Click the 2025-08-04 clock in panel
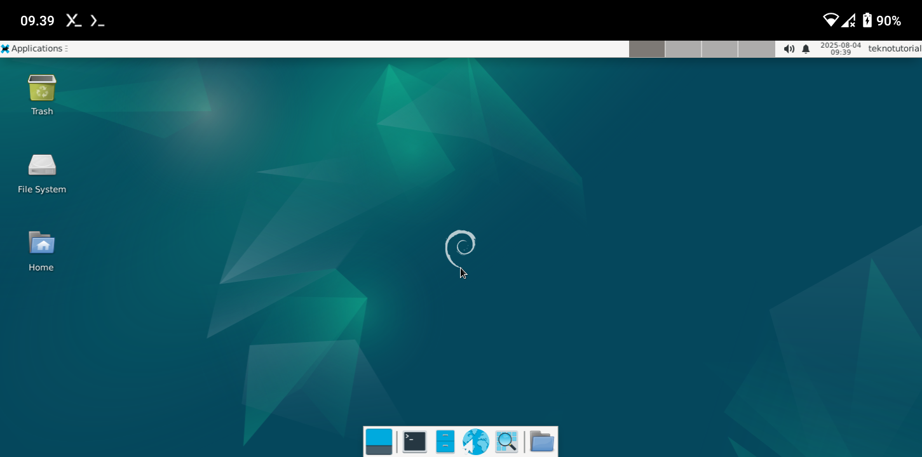922x457 pixels. (840, 49)
